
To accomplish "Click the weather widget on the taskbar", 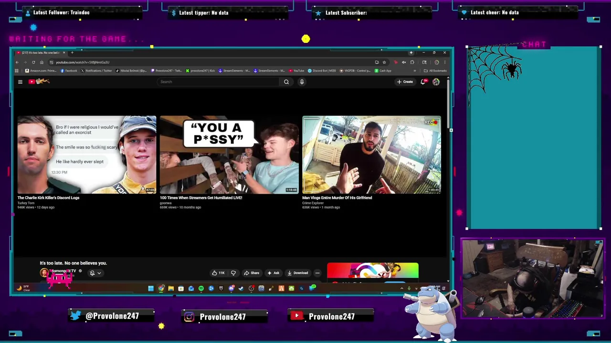I will point(24,288).
